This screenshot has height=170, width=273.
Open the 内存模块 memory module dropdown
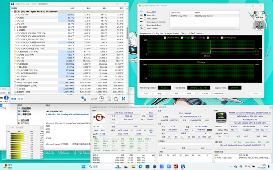pos(185,144)
